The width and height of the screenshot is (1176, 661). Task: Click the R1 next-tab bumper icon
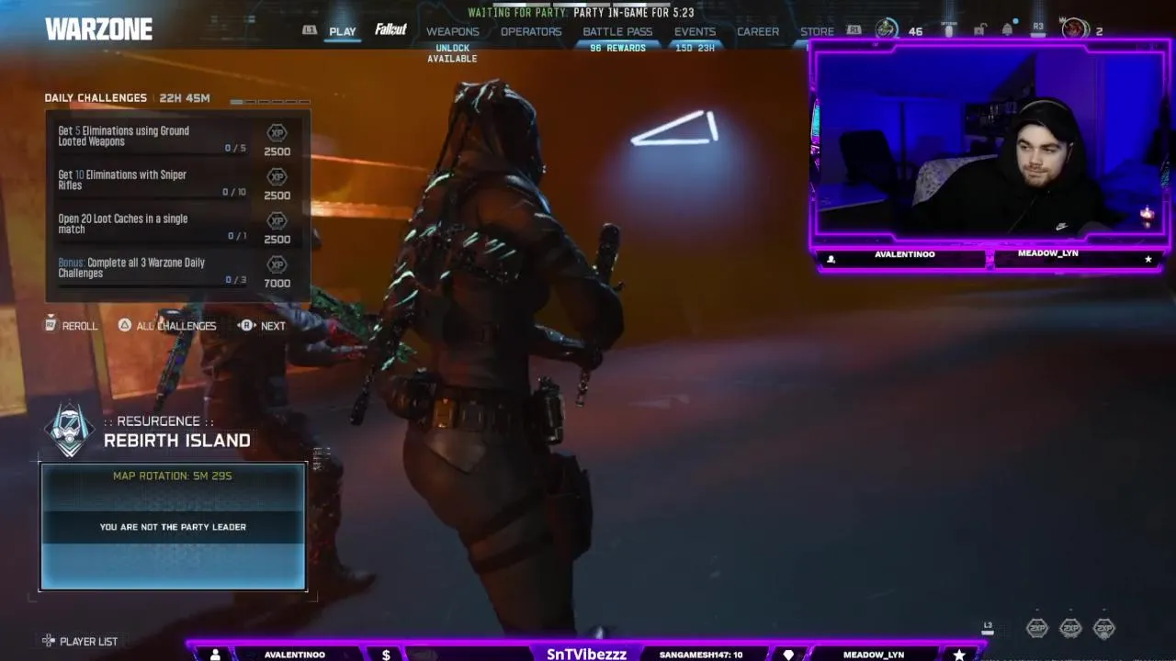click(854, 30)
